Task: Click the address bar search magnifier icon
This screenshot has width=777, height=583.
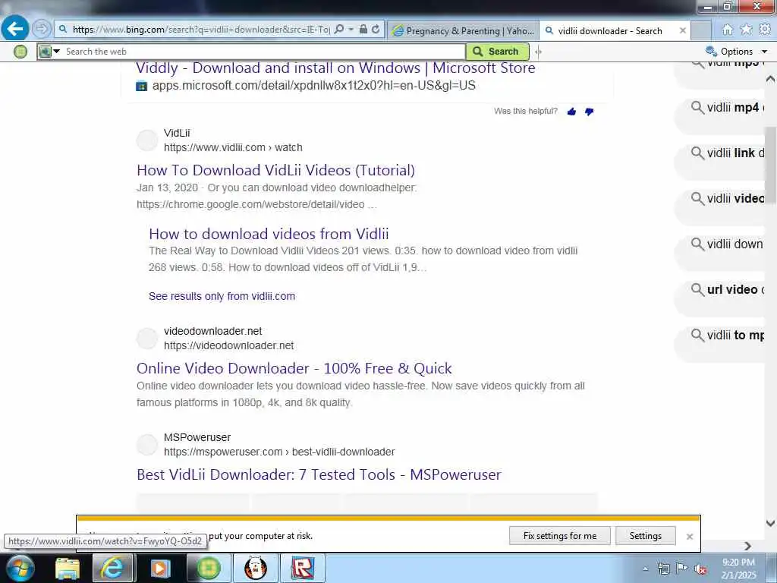Action: pyautogui.click(x=339, y=30)
